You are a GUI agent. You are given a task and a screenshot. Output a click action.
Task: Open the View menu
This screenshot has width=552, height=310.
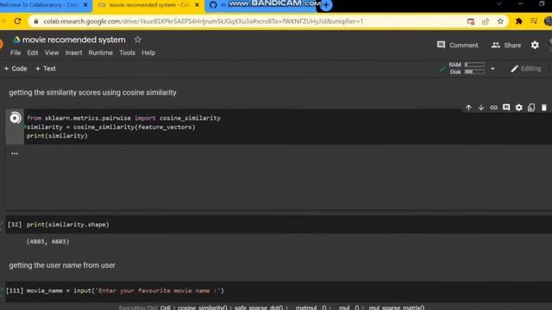52,53
